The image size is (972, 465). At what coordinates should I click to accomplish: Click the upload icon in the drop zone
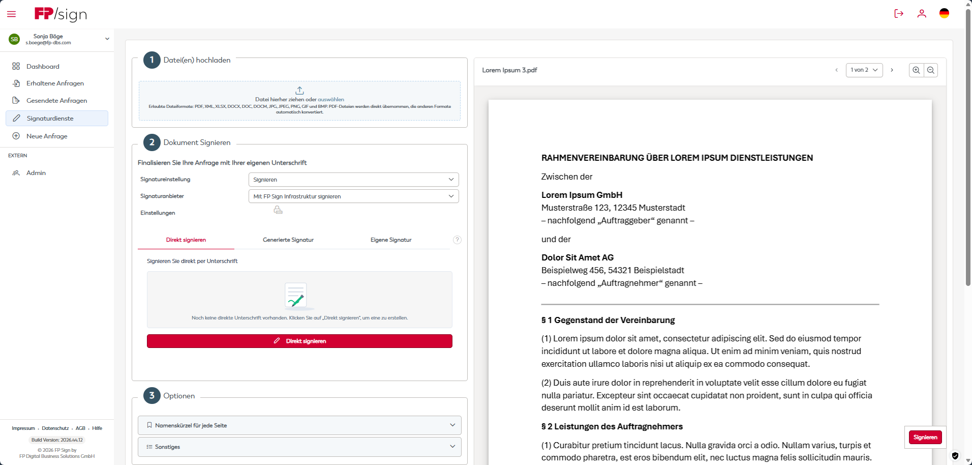[x=299, y=90]
